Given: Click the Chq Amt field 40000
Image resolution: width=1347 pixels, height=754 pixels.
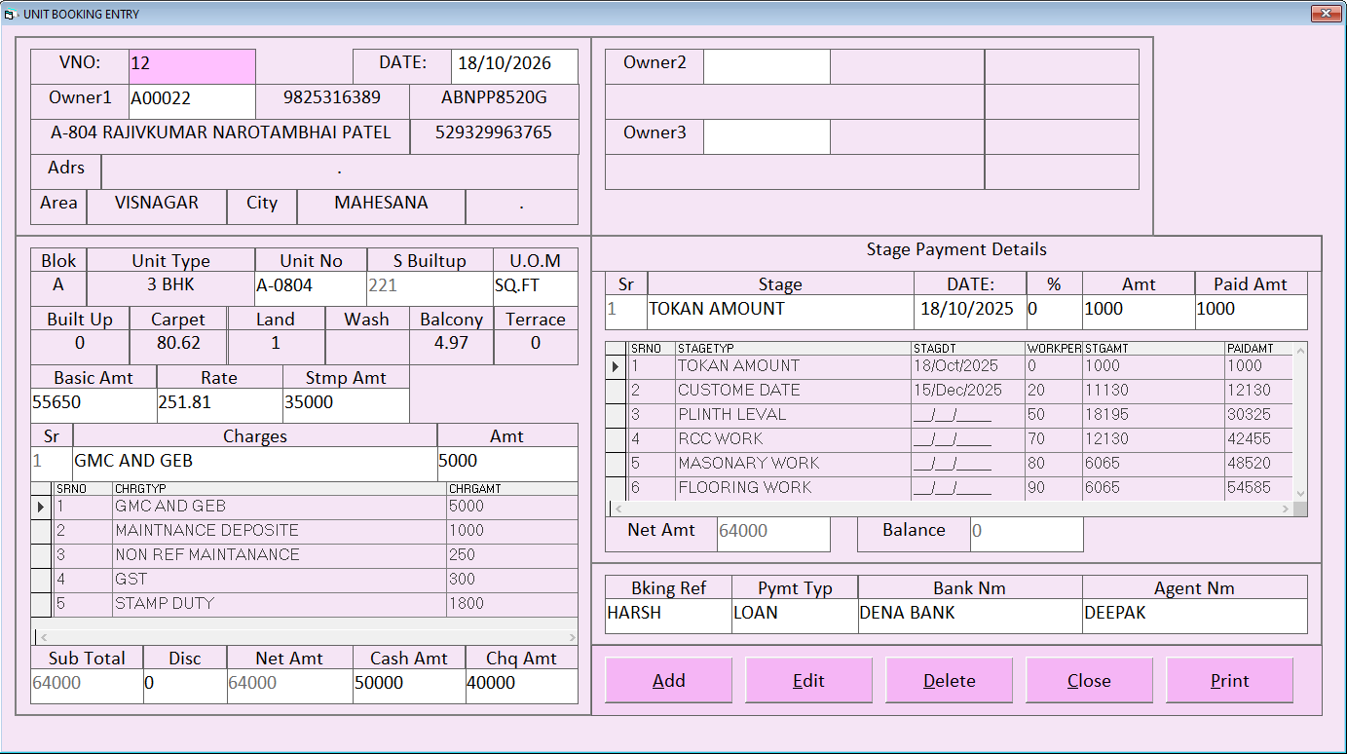Looking at the screenshot, I should [x=522, y=686].
